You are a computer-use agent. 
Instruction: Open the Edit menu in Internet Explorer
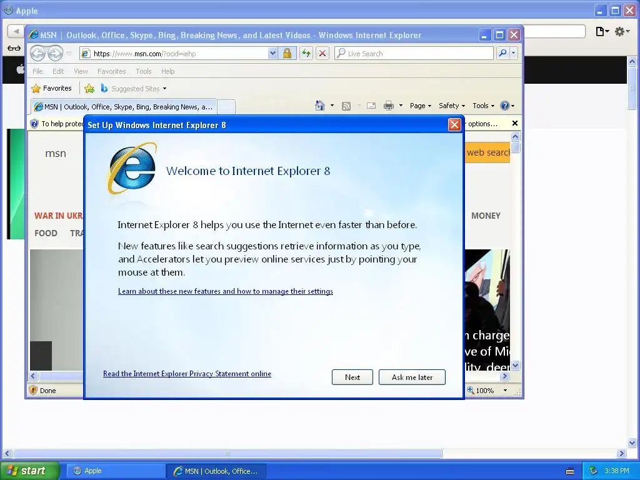58,71
